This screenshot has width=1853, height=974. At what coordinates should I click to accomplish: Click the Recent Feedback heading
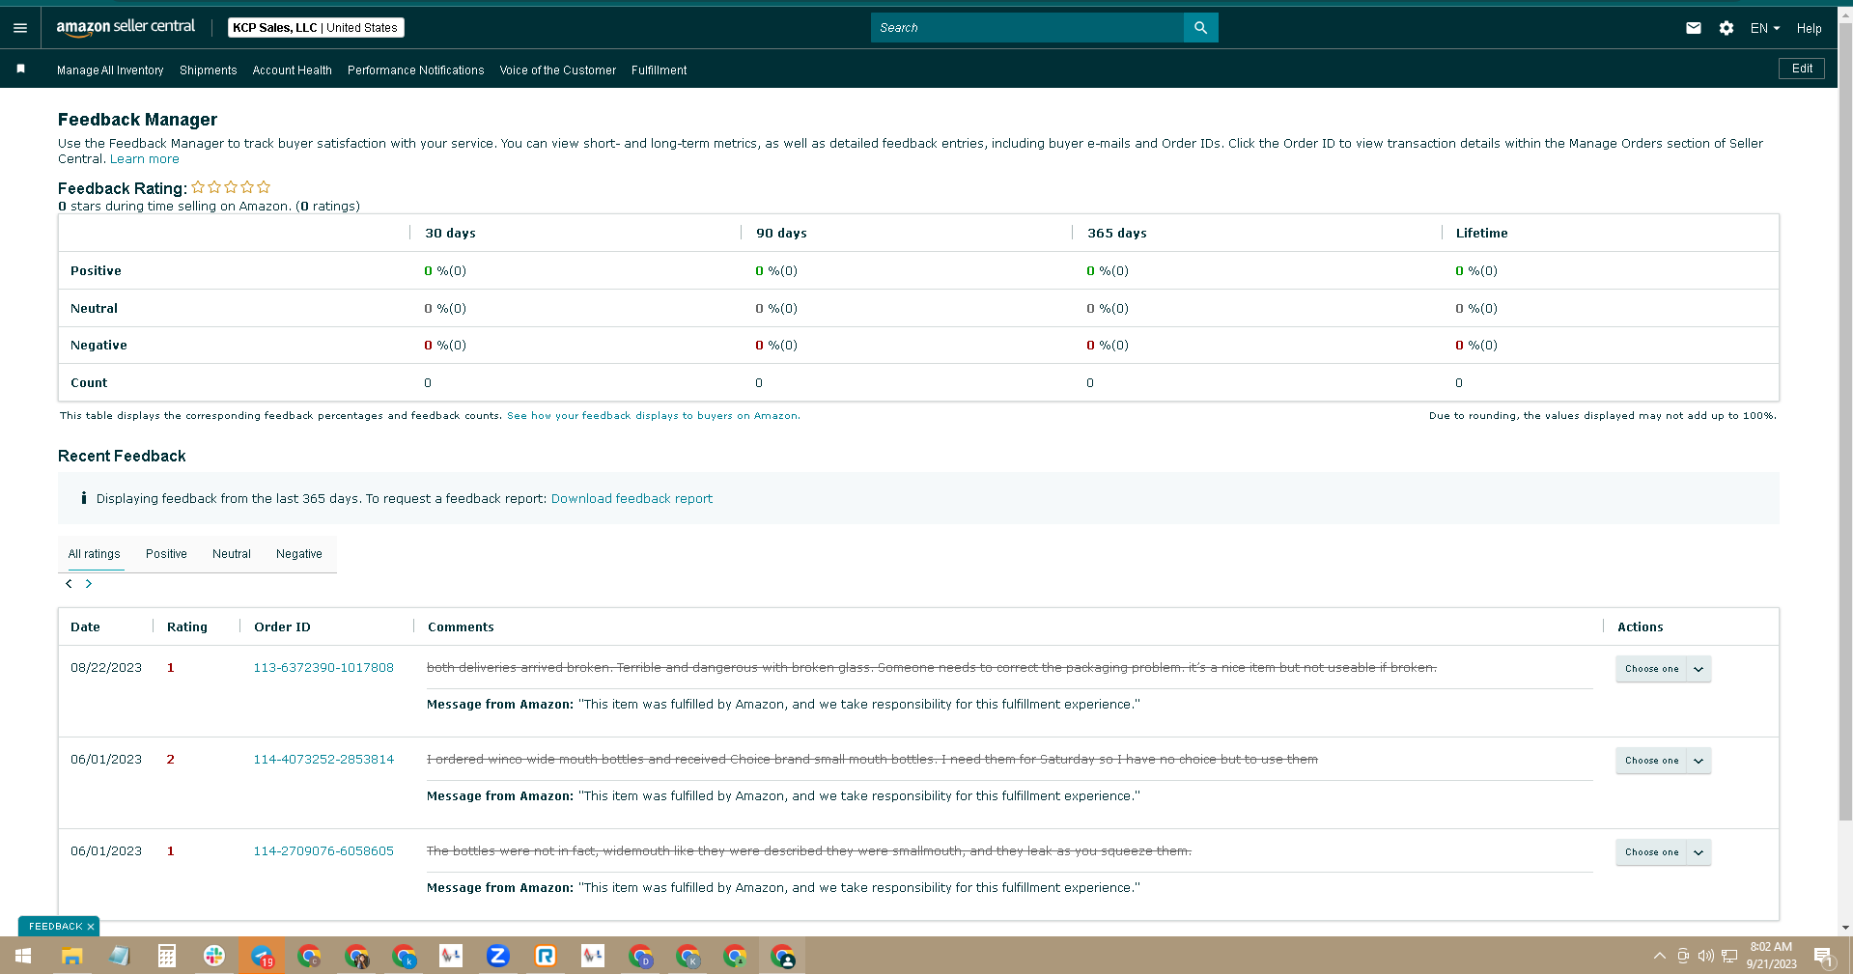[122, 457]
